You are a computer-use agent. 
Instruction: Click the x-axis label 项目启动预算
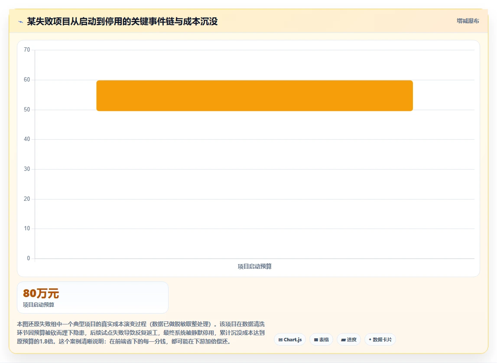pyautogui.click(x=254, y=267)
